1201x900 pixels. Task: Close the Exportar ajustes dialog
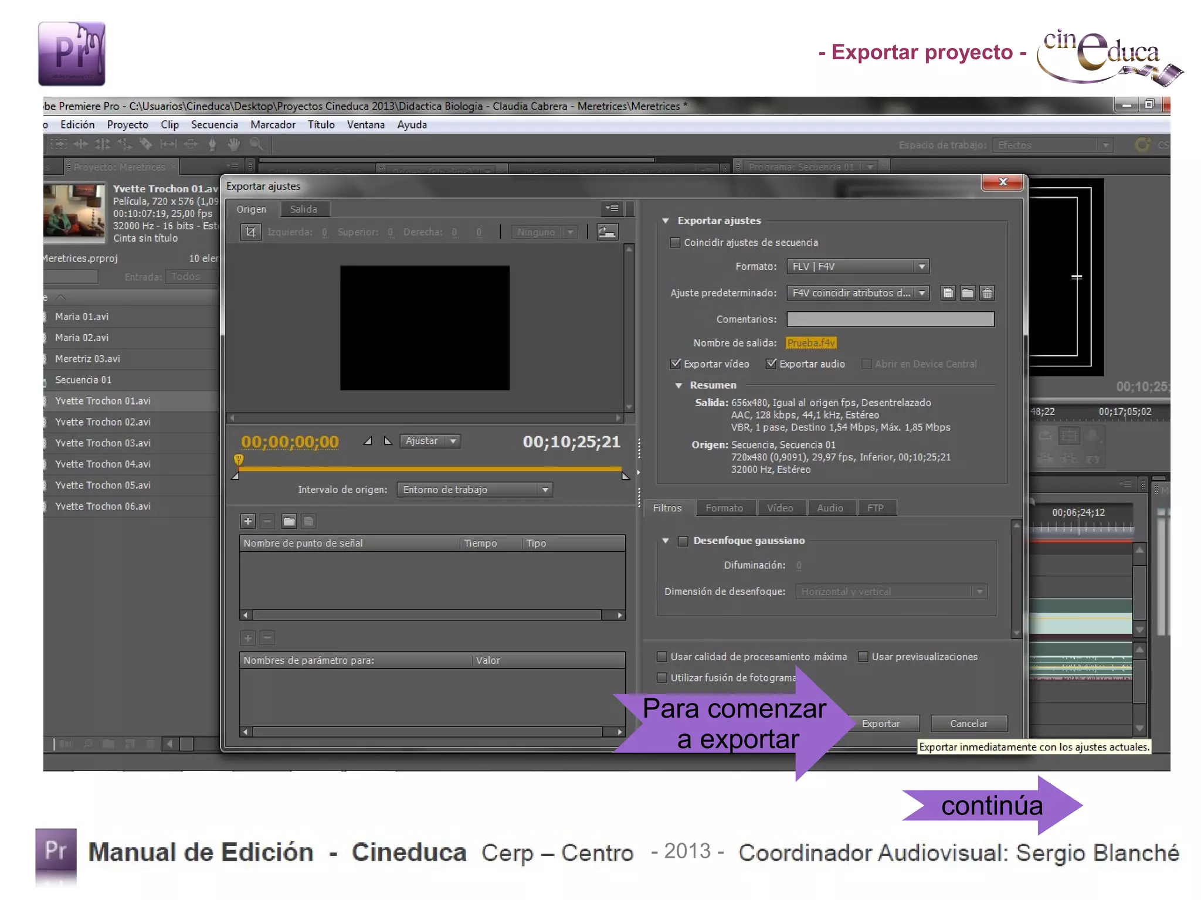tap(1003, 182)
